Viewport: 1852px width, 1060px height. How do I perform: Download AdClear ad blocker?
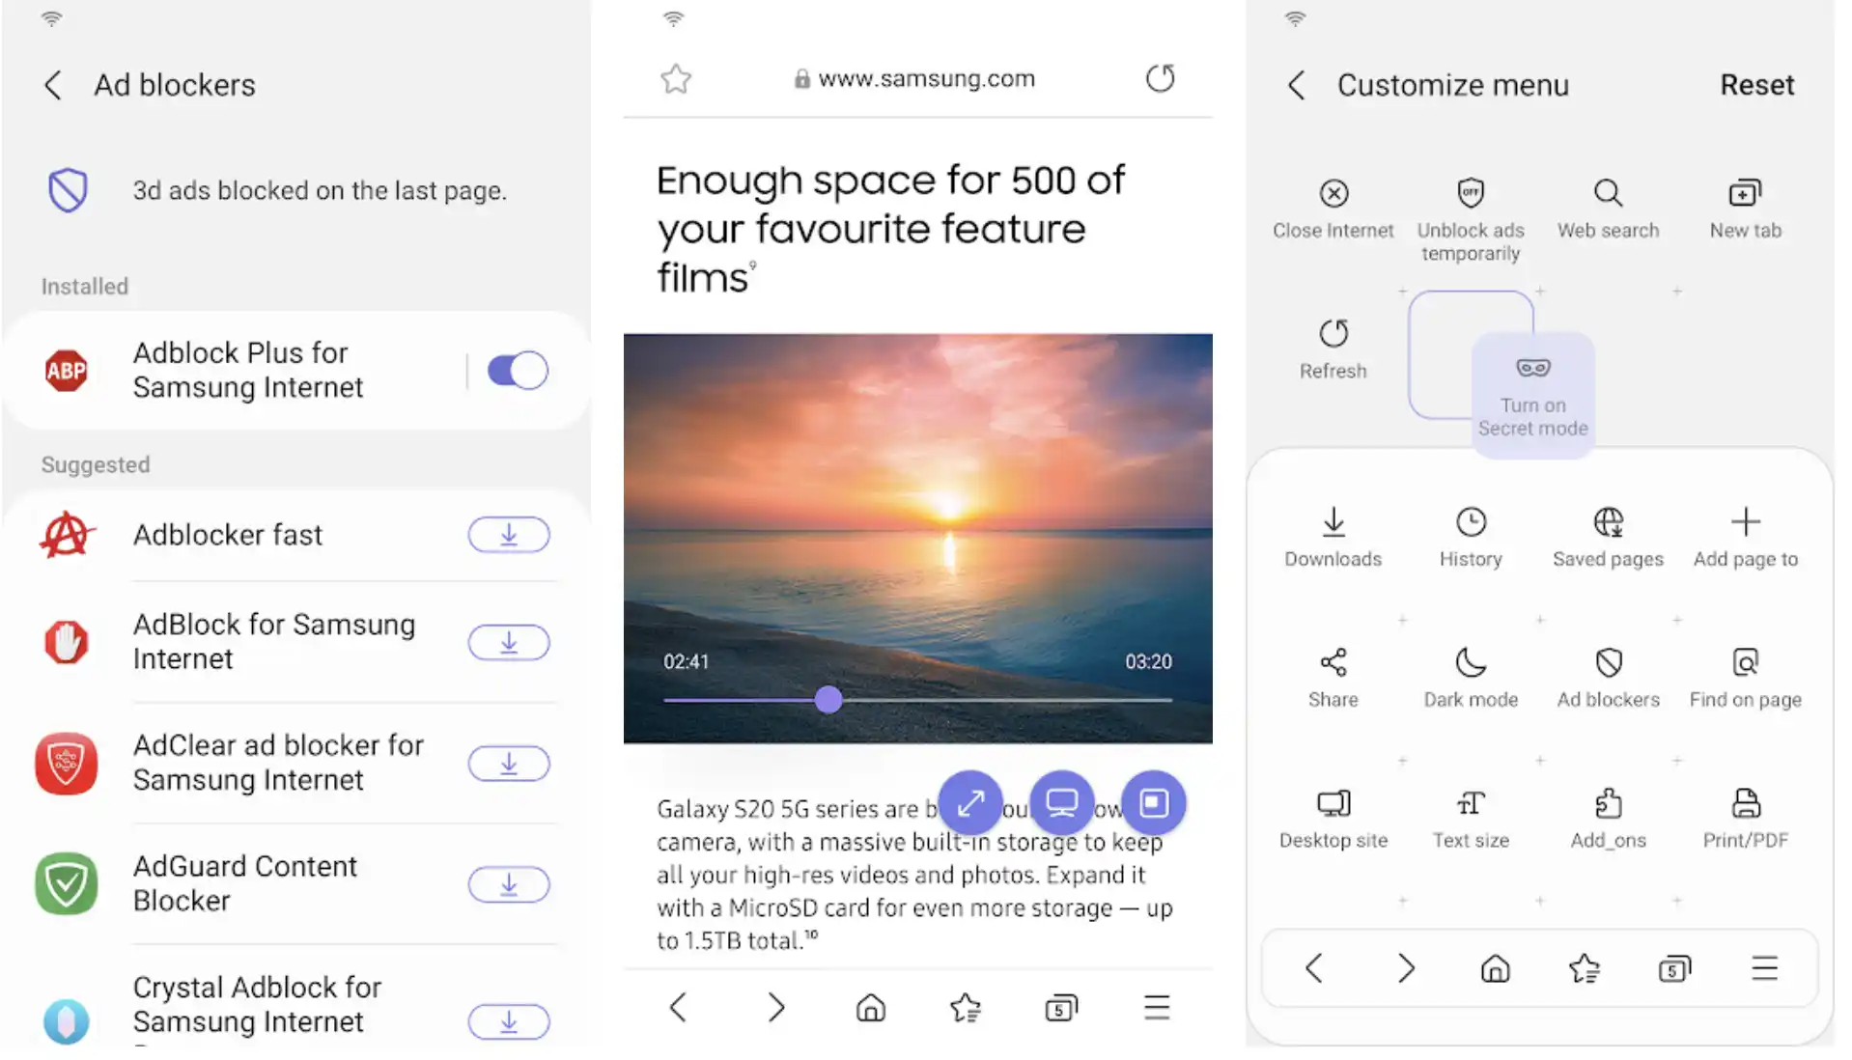point(509,764)
